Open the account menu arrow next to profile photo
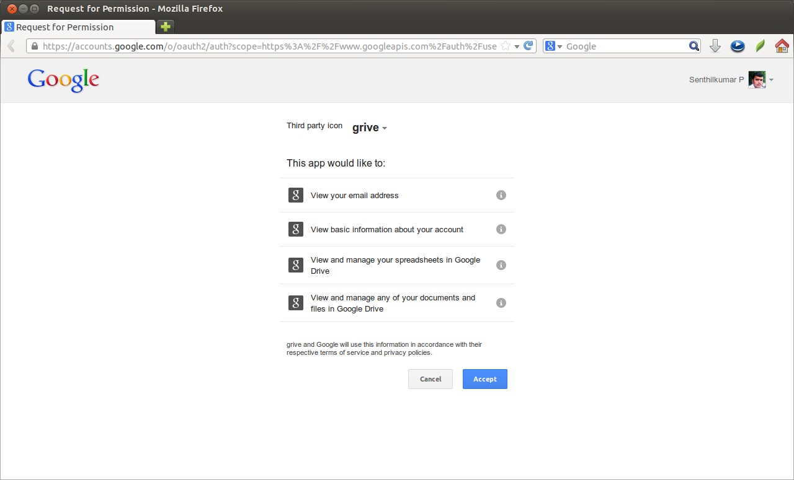The height and width of the screenshot is (480, 794). tap(771, 80)
